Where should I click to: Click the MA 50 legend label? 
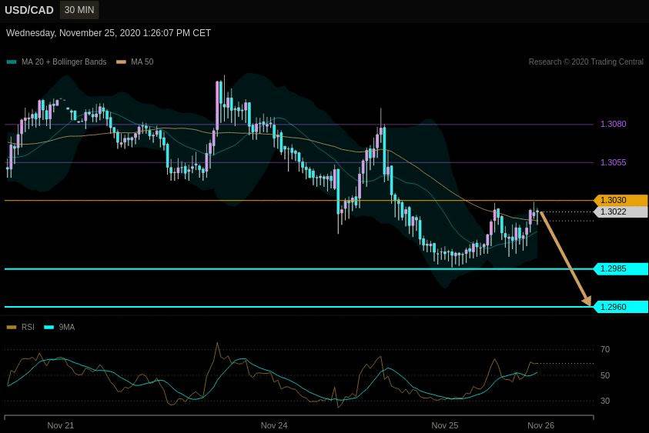[x=142, y=62]
